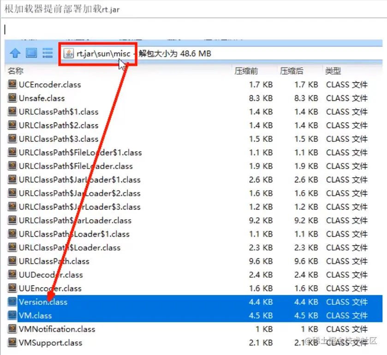Click the URLClassPath$JarLoader$1.class file name
The width and height of the screenshot is (387, 355).
[x=80, y=180]
